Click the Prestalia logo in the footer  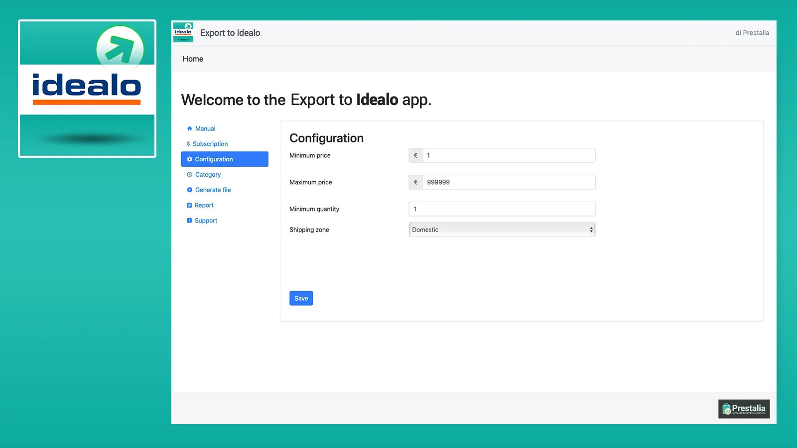point(744,409)
